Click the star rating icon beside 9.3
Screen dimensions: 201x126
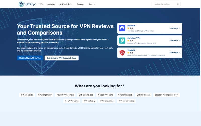tap(128, 41)
